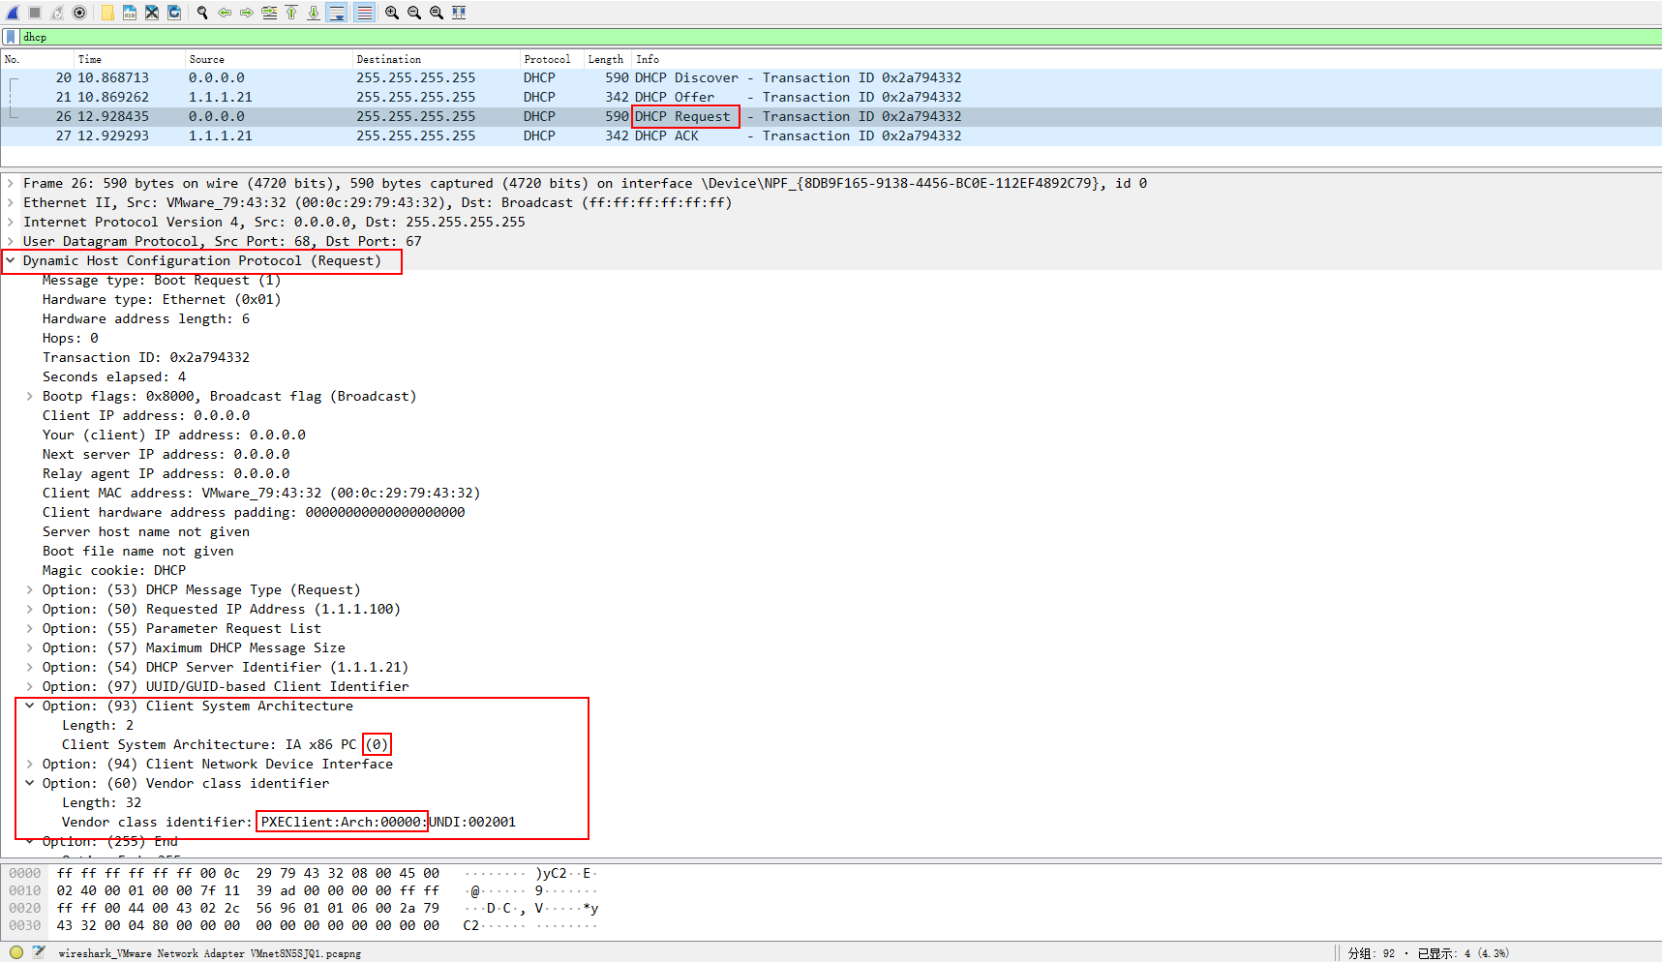
Task: Click the Destination column header
Action: (388, 59)
